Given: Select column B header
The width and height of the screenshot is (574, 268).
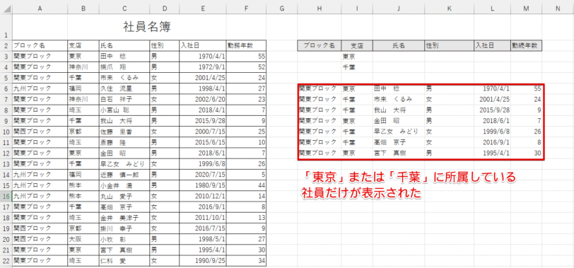Looking at the screenshot, I should [x=83, y=8].
